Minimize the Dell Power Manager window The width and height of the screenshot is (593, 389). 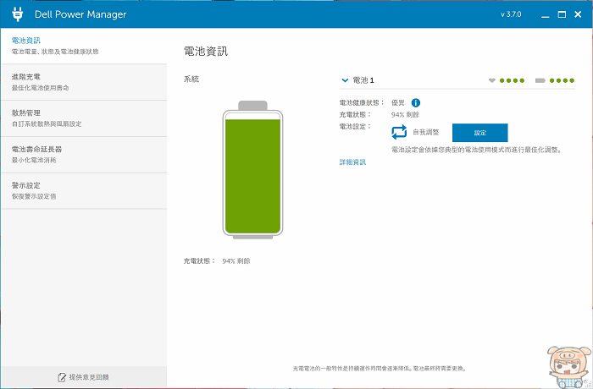coord(540,14)
